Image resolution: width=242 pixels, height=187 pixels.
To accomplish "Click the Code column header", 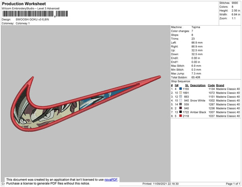I will (211, 85).
